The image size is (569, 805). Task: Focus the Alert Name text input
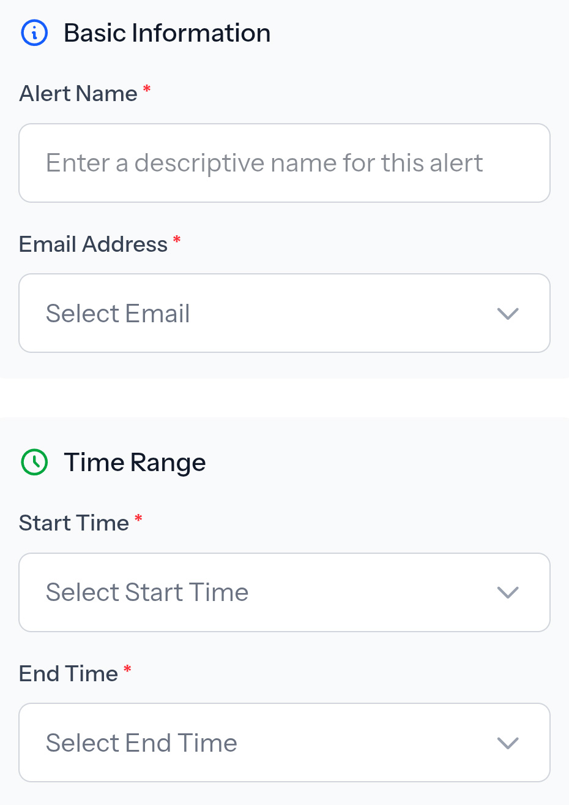[x=284, y=163]
